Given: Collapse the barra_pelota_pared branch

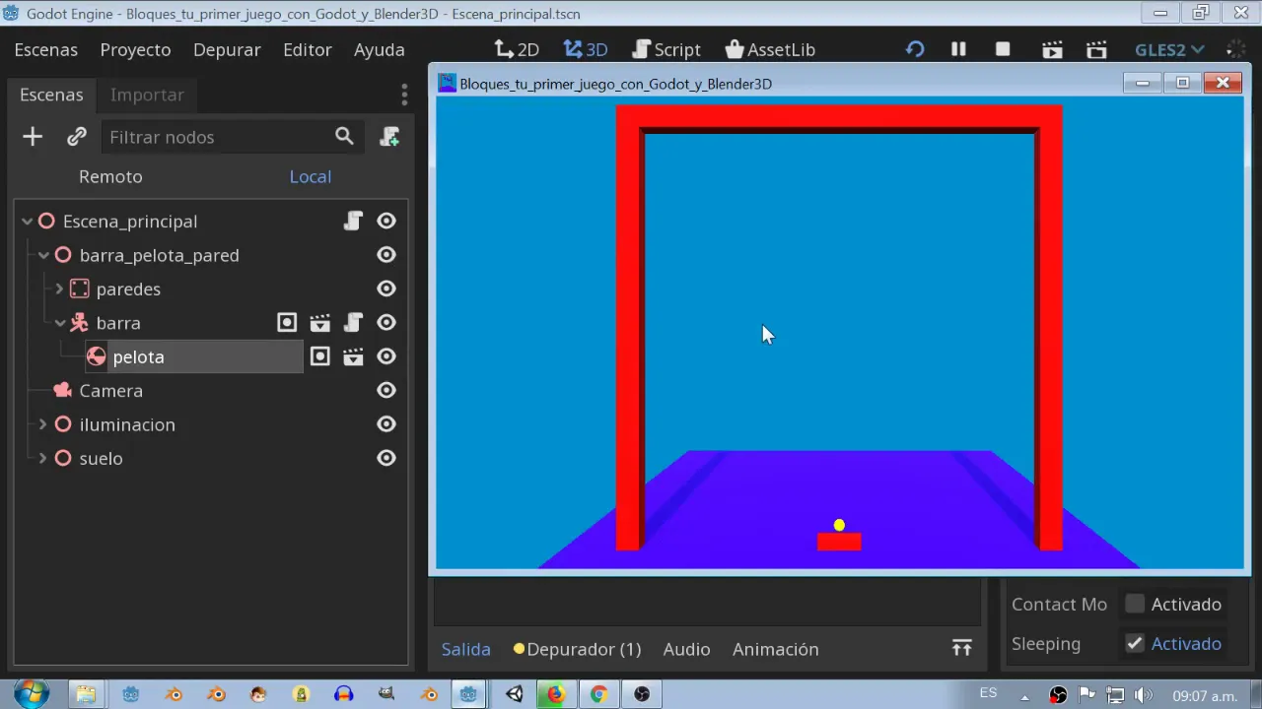Looking at the screenshot, I should (x=43, y=255).
